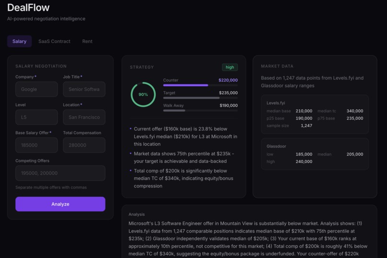This screenshot has height=258, width=387.
Task: Click the bullet starting 'Total comp of $200k'
Action: click(183, 178)
